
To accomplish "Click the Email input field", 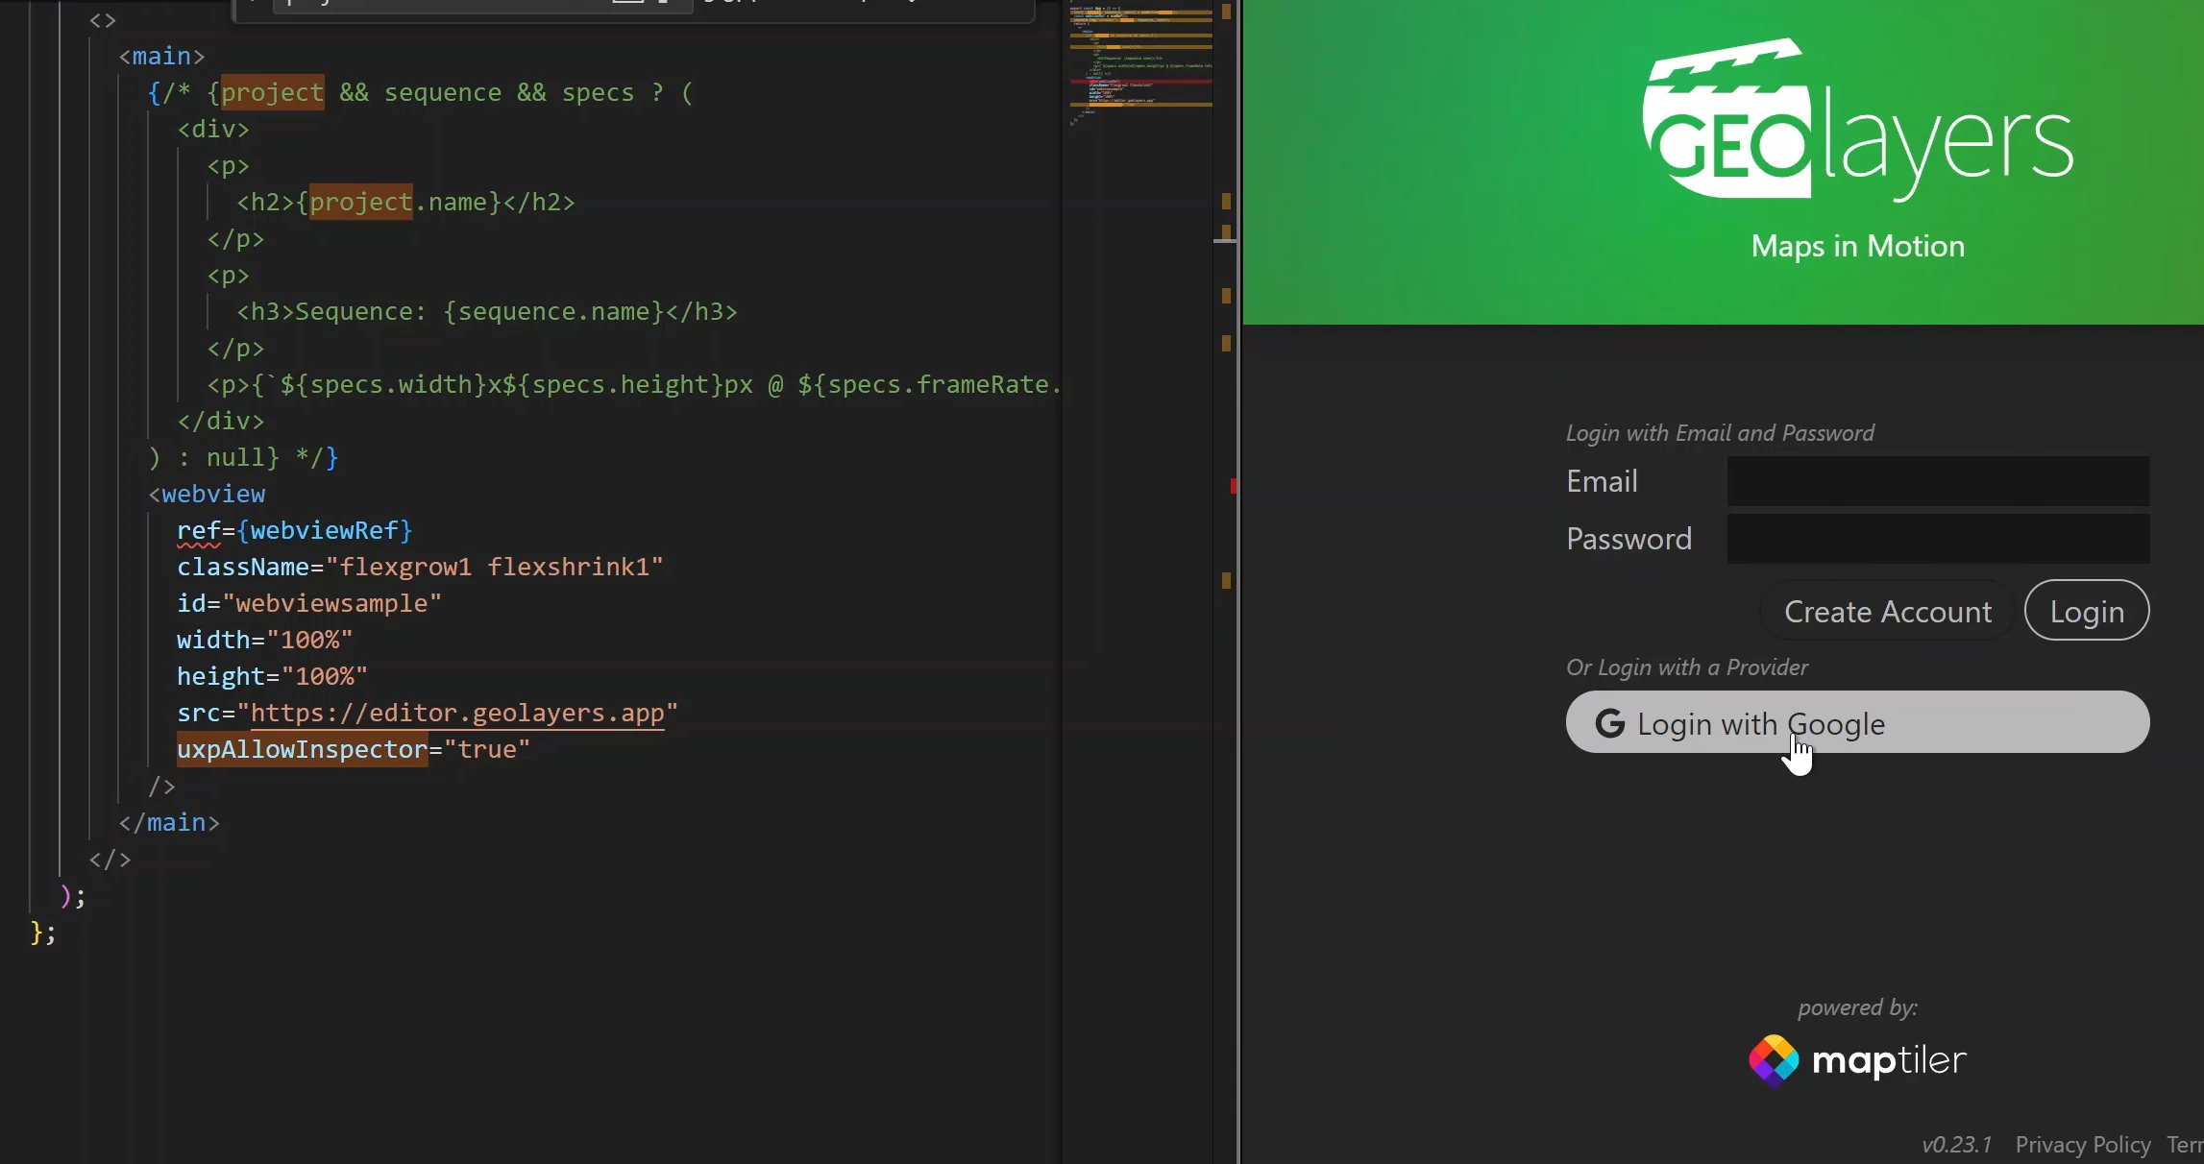I will (x=1937, y=481).
